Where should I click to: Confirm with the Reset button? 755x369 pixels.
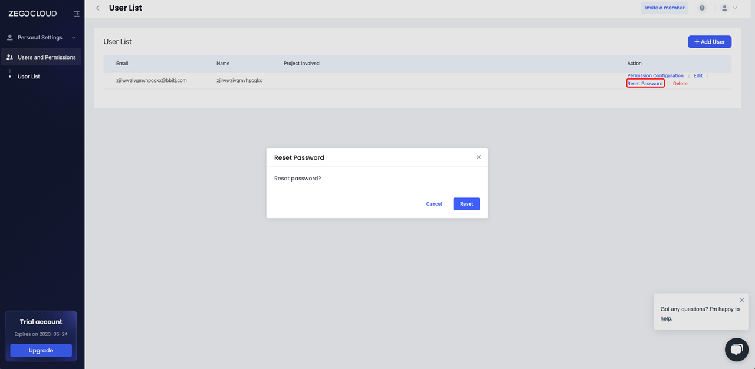click(x=467, y=204)
